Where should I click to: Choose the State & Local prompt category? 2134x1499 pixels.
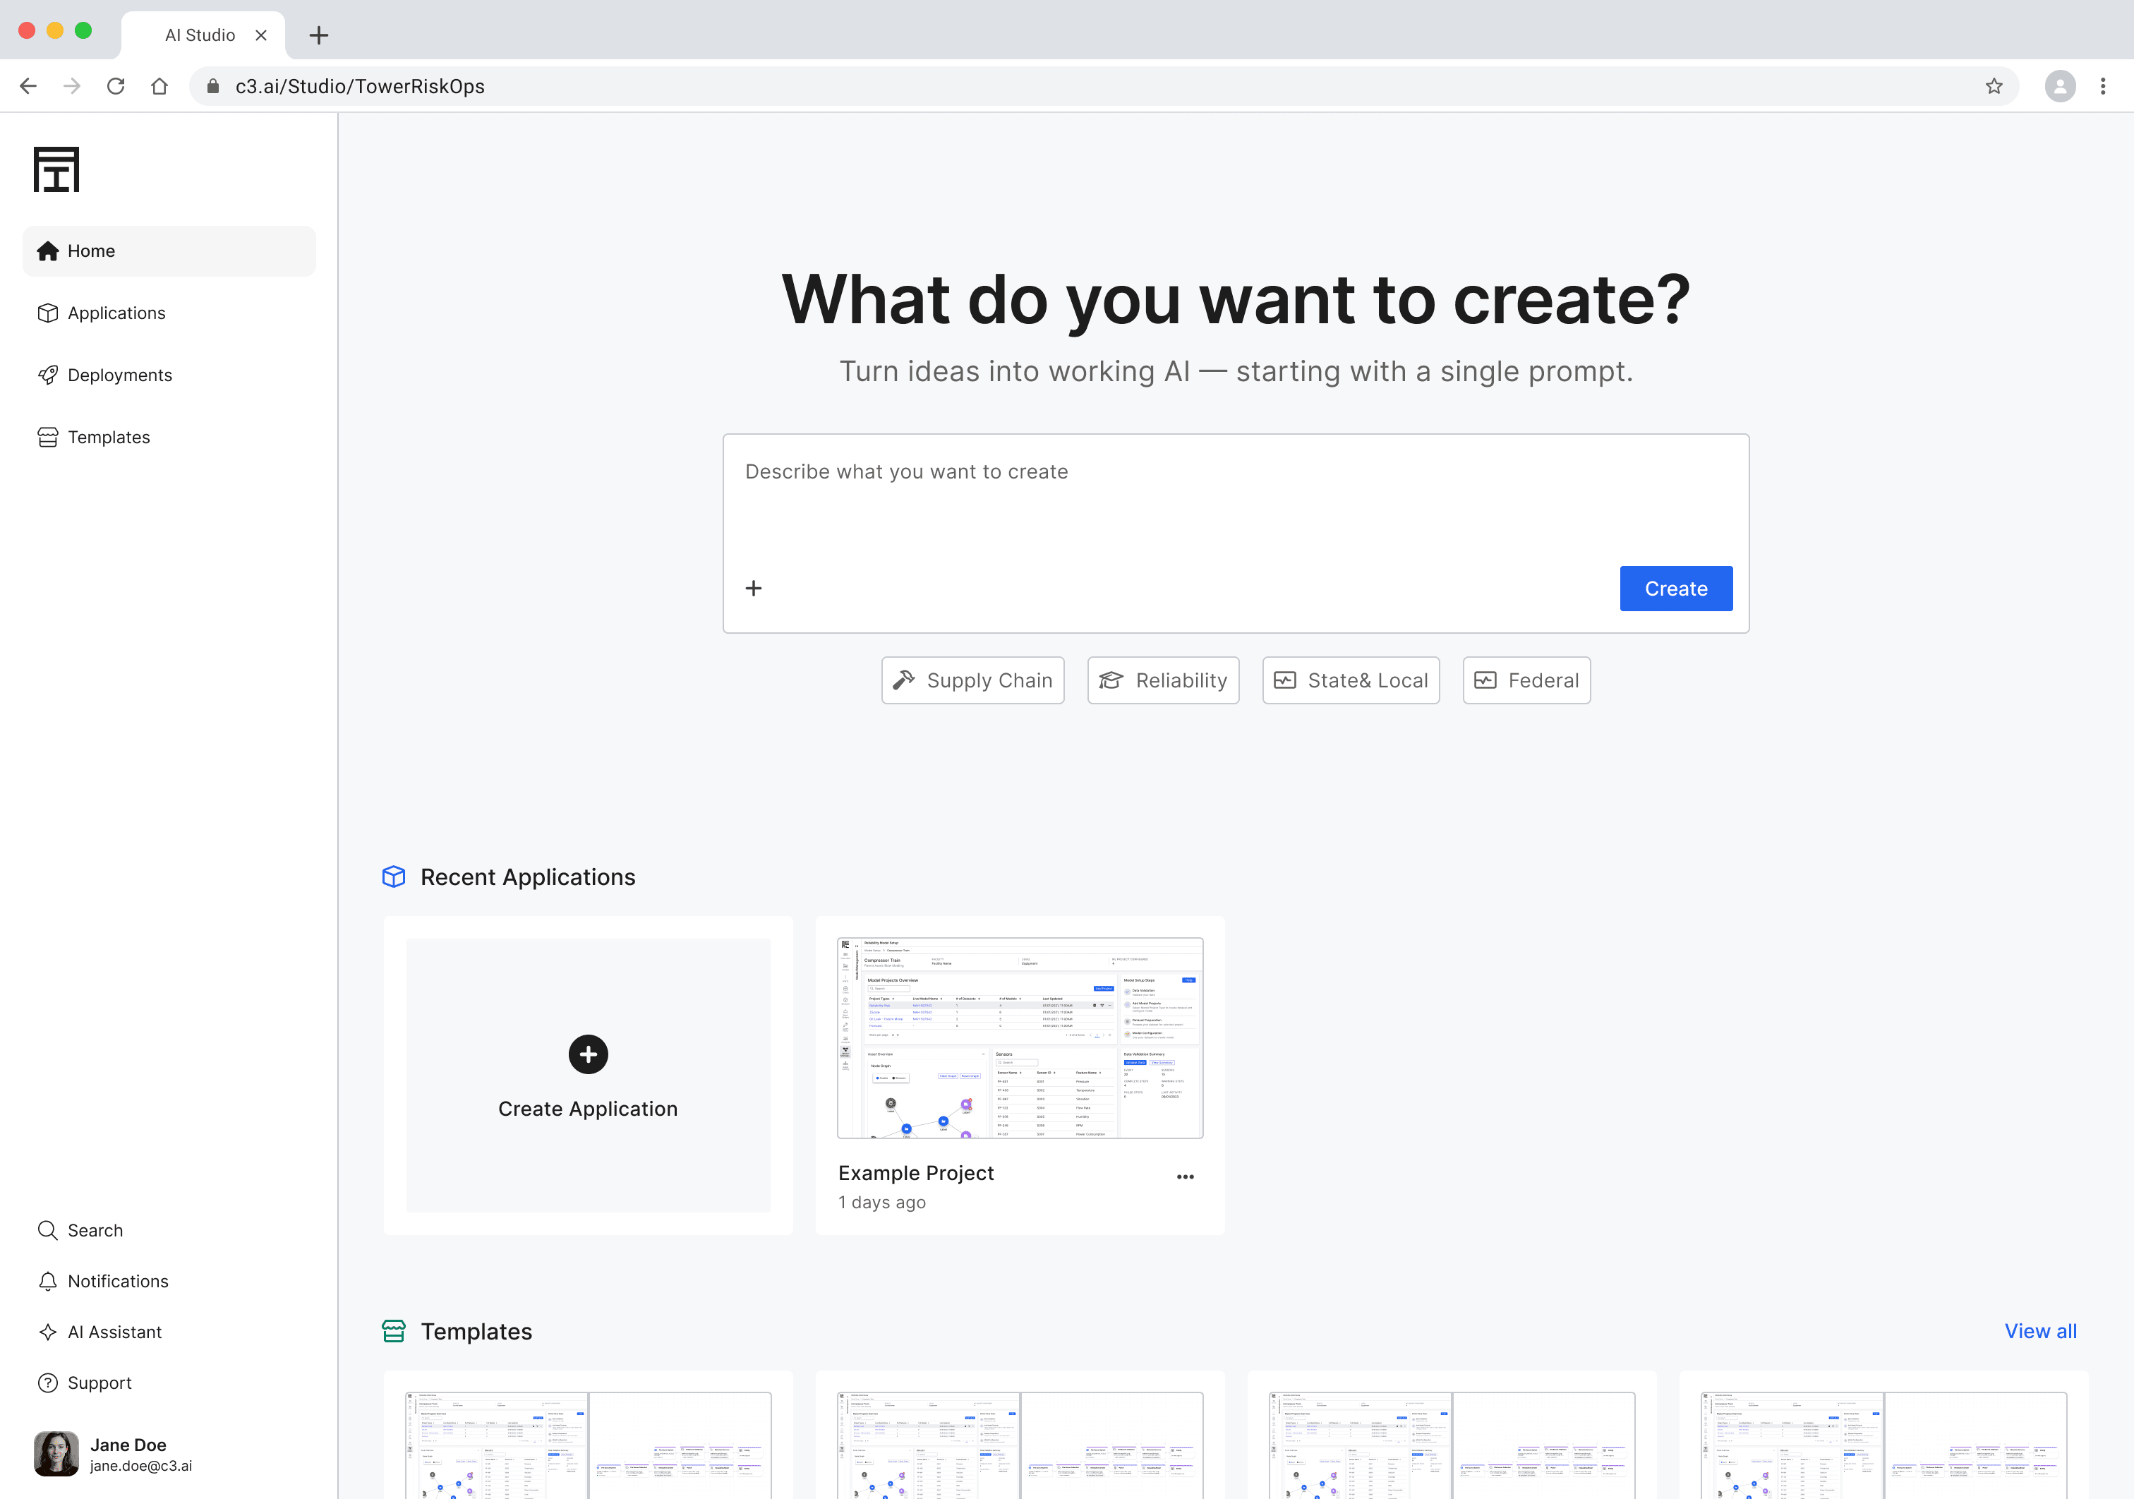[x=1349, y=680]
